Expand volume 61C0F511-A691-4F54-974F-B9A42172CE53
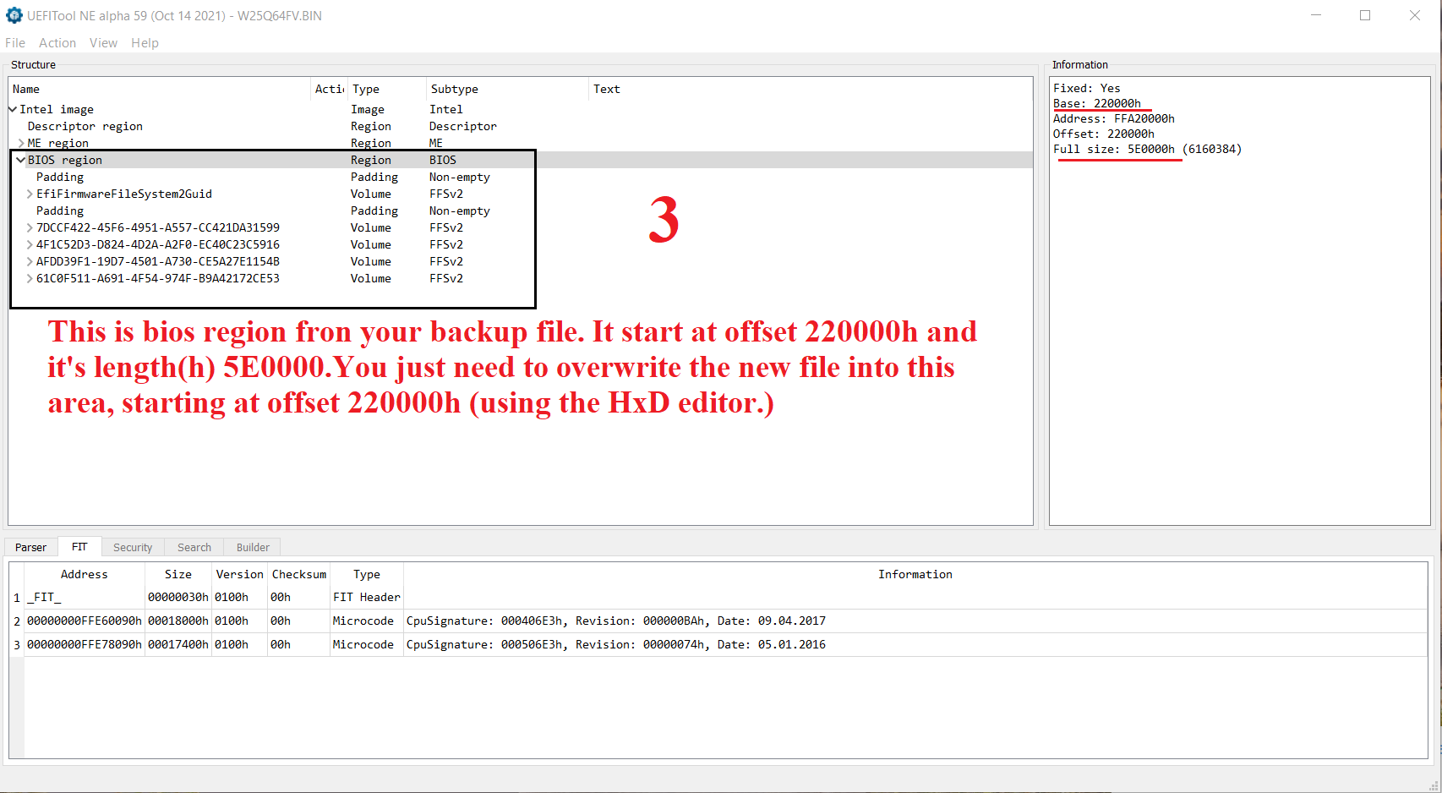Image resolution: width=1442 pixels, height=793 pixels. tap(30, 278)
